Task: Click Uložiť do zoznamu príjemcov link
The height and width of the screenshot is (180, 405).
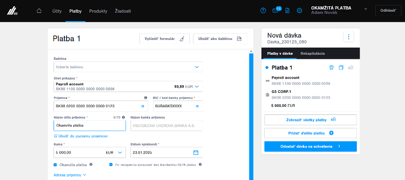Action: (81, 136)
